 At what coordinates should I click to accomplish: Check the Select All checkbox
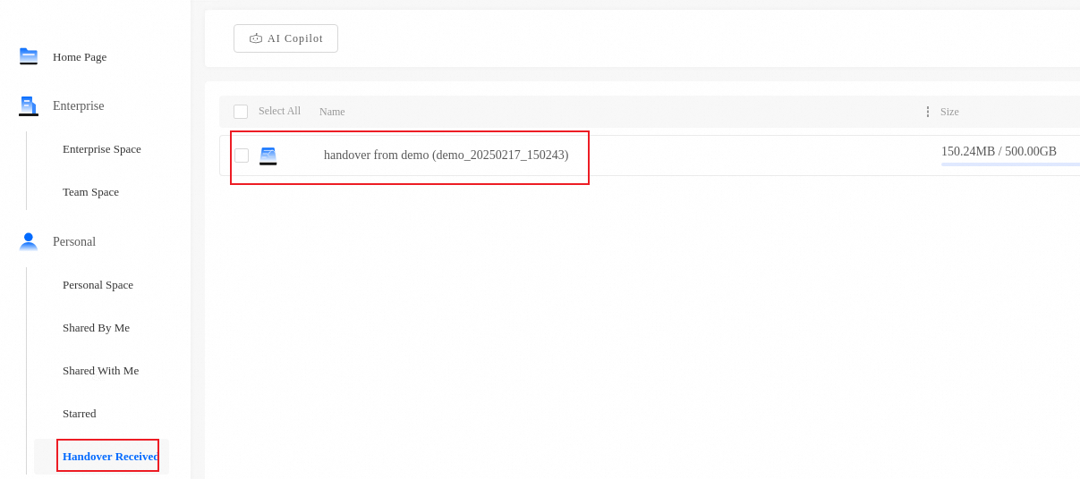[x=241, y=112]
